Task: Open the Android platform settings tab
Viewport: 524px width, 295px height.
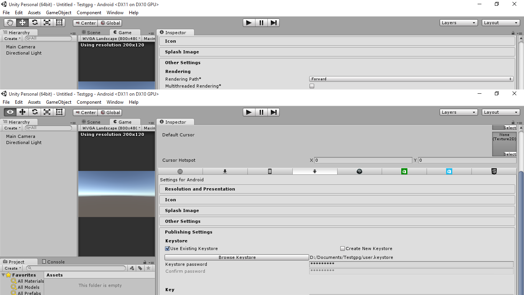Action: click(315, 171)
